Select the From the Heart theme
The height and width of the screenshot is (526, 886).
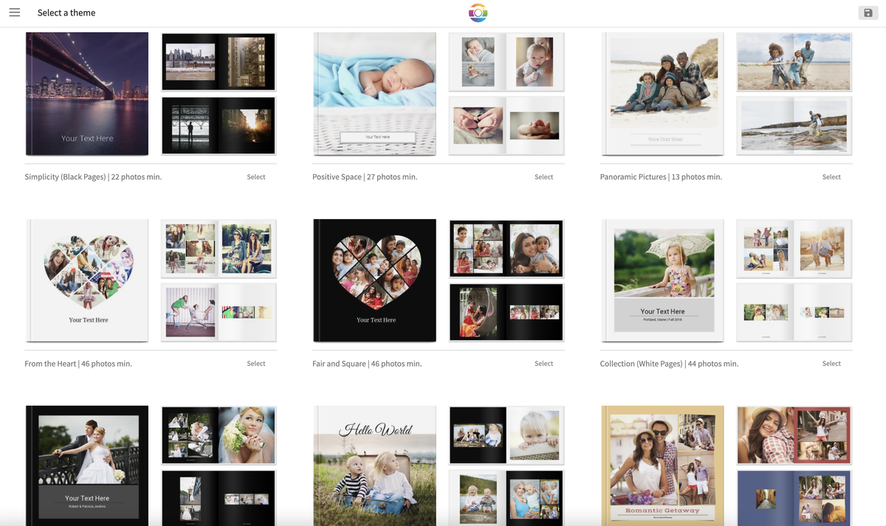pos(256,363)
